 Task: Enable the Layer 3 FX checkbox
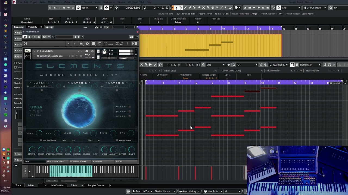click(129, 116)
